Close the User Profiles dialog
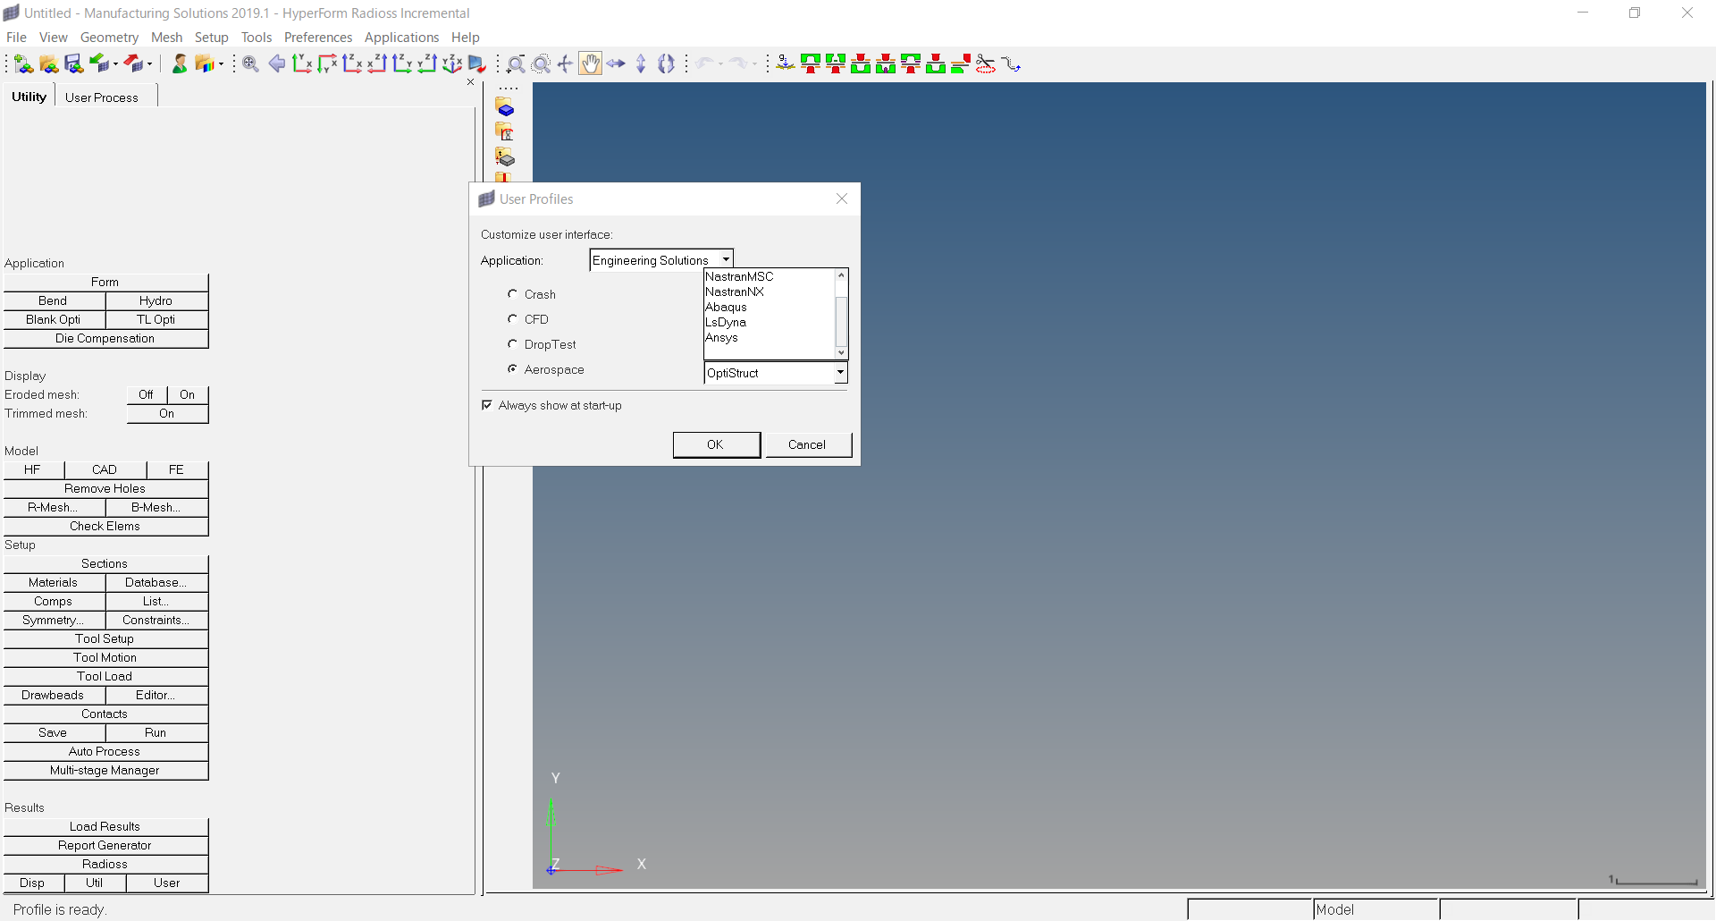The image size is (1716, 921). click(842, 199)
